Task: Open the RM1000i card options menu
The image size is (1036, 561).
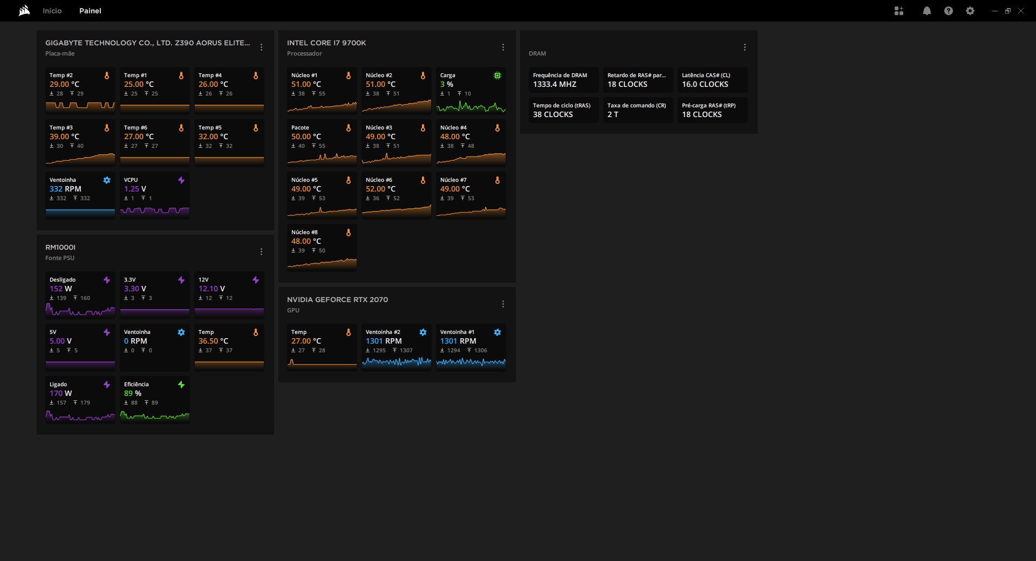Action: (262, 252)
